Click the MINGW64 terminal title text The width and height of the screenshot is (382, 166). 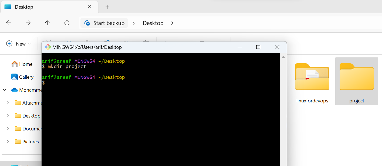pos(87,47)
